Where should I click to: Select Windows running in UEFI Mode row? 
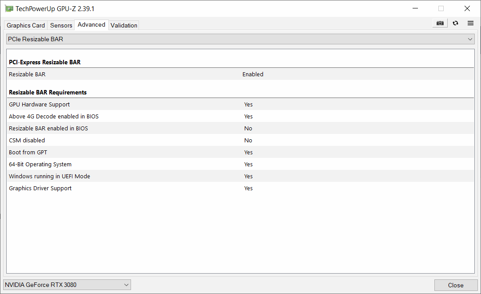pos(241,176)
